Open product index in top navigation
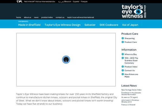 tap(47, 17)
